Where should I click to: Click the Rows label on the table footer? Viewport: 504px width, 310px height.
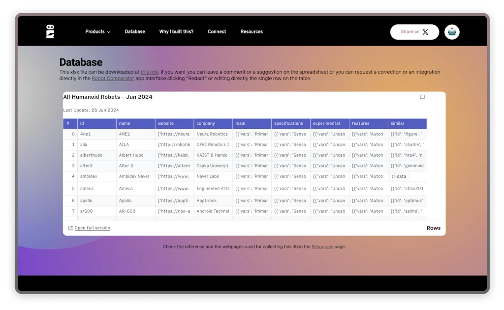click(x=433, y=228)
